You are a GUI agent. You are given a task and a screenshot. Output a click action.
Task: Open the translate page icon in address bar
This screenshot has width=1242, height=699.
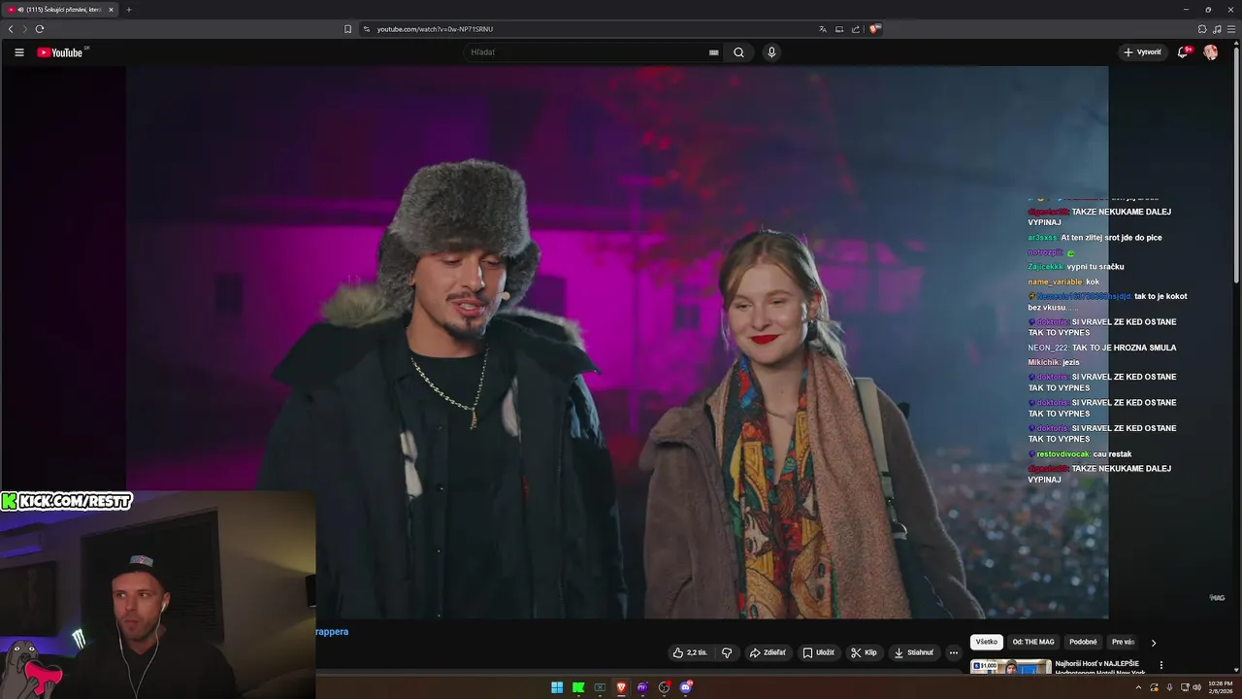[x=823, y=29]
